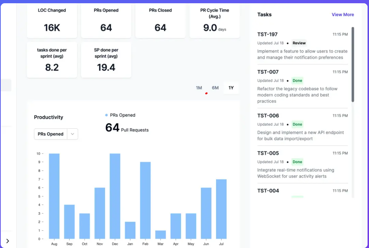Select the PR Cycle Time metric card

(x=214, y=21)
